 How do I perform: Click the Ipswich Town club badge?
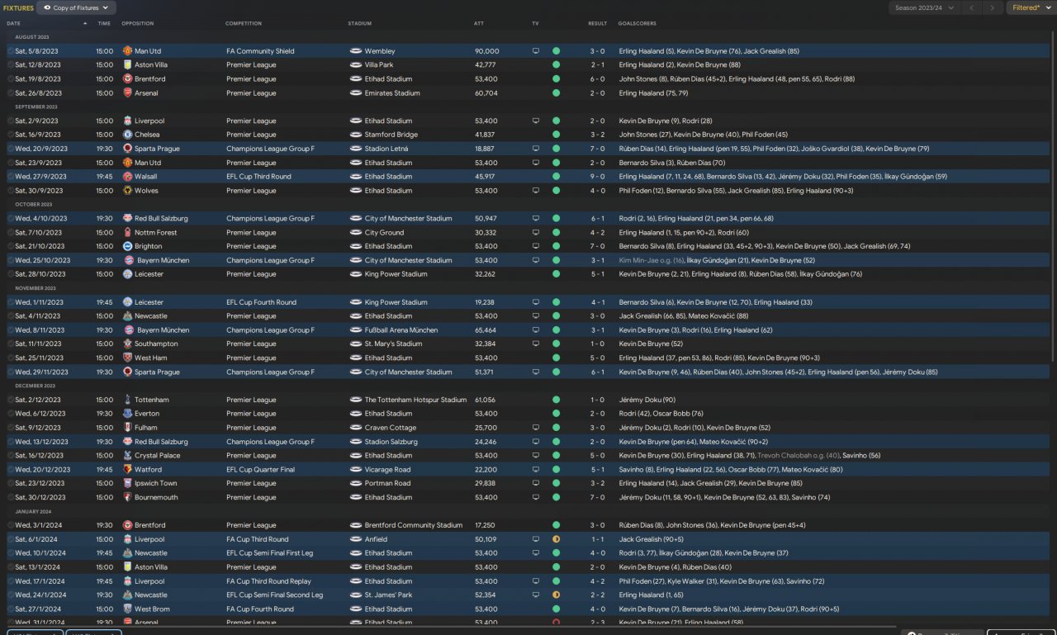coord(127,483)
